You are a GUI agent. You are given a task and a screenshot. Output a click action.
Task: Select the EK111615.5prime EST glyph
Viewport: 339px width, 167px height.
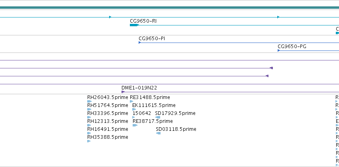134,109
